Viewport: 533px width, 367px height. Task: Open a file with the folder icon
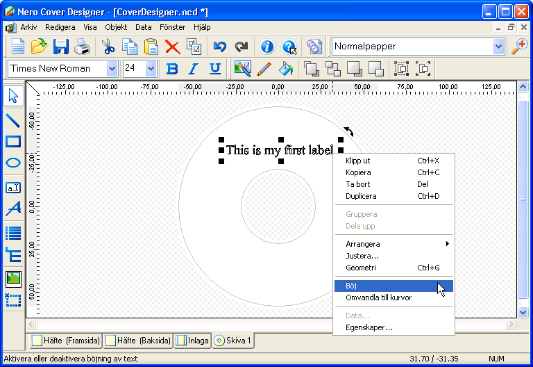click(39, 47)
